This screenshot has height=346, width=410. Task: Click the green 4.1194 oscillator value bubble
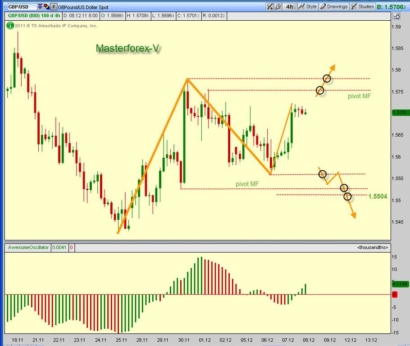(400, 284)
